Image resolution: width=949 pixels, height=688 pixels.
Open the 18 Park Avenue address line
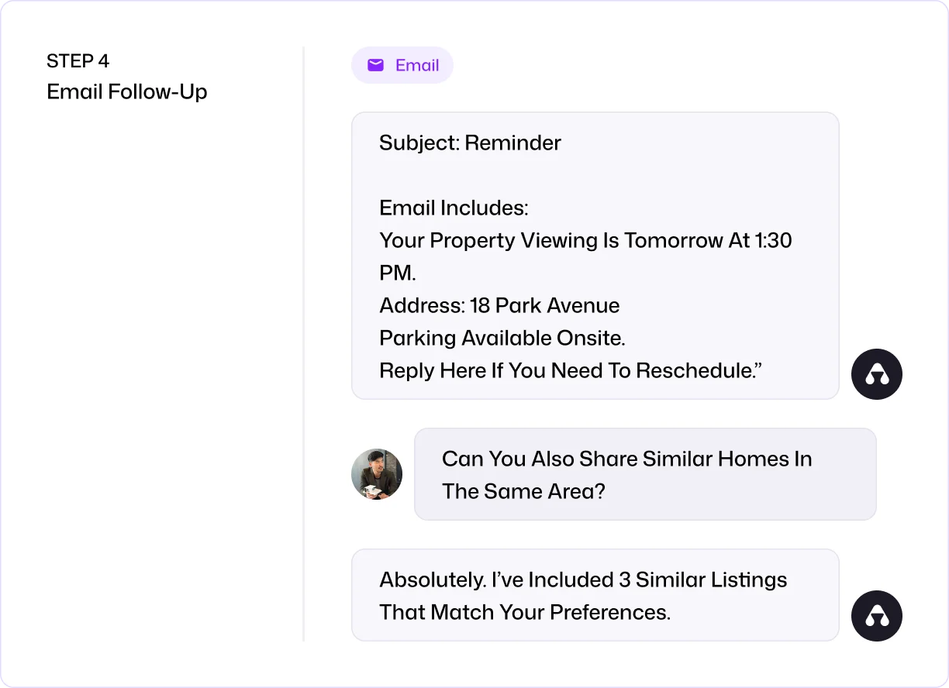click(499, 305)
